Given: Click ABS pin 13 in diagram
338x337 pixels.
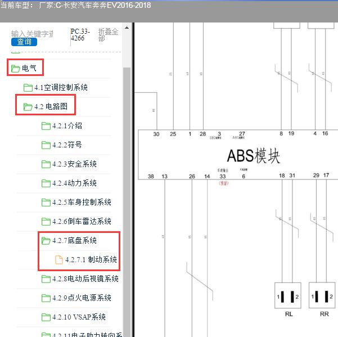Looking at the screenshot, I should tap(164, 176).
